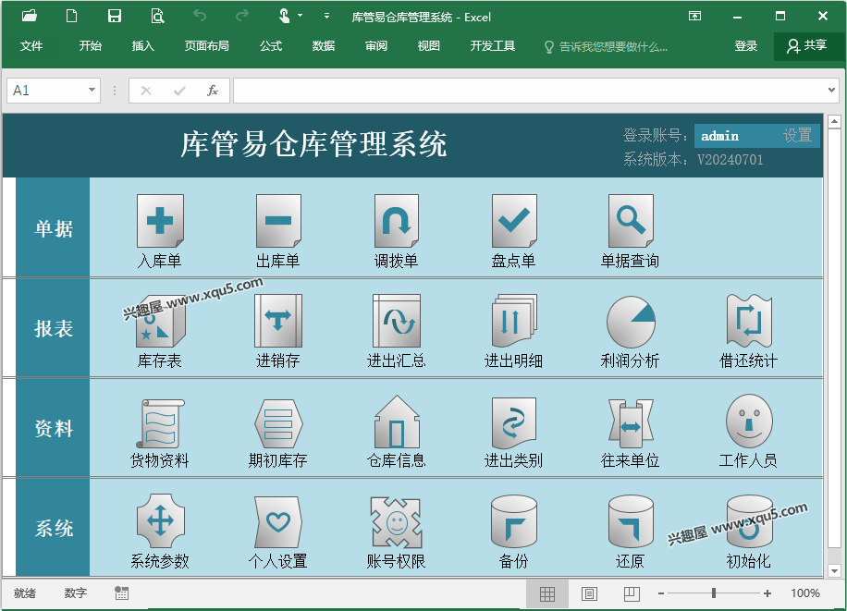Open the 工作人员 face icon
Screen dimensions: 847x611
749,422
